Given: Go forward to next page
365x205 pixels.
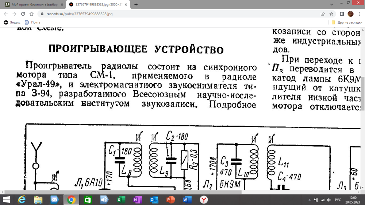Looking at the screenshot, I should (15, 14).
